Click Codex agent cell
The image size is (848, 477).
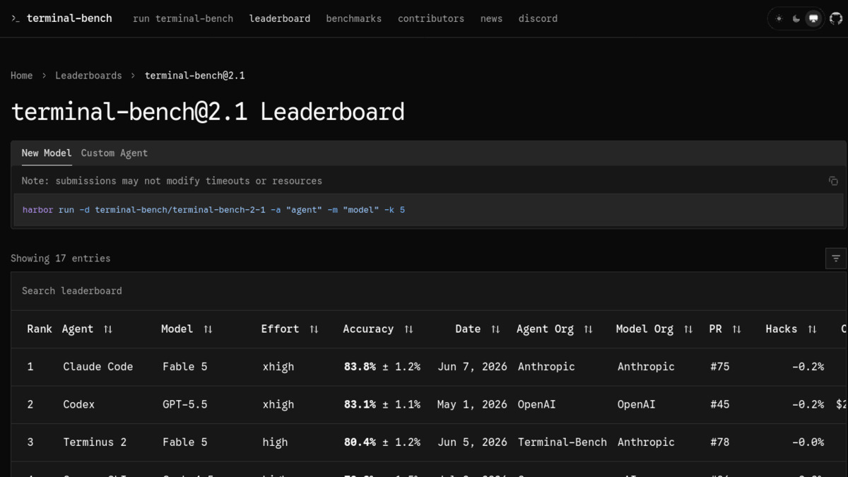point(78,405)
